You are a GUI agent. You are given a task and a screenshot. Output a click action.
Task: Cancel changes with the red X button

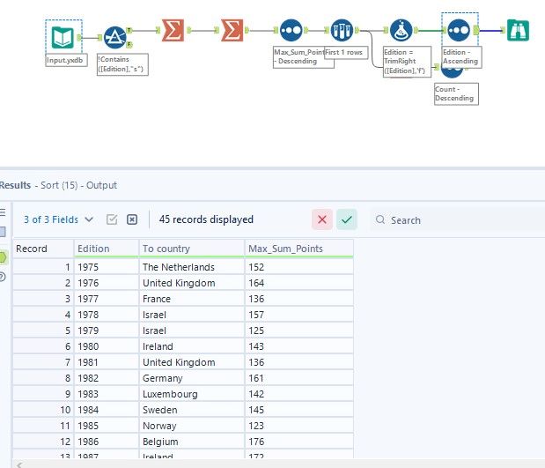pos(322,219)
